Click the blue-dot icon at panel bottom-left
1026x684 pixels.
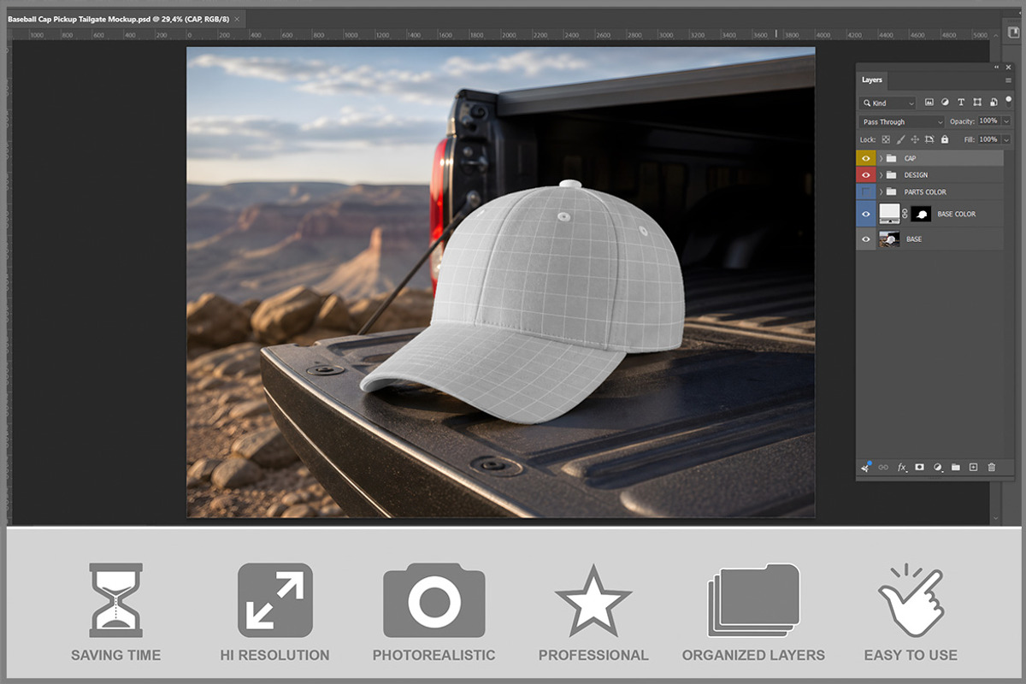click(865, 467)
